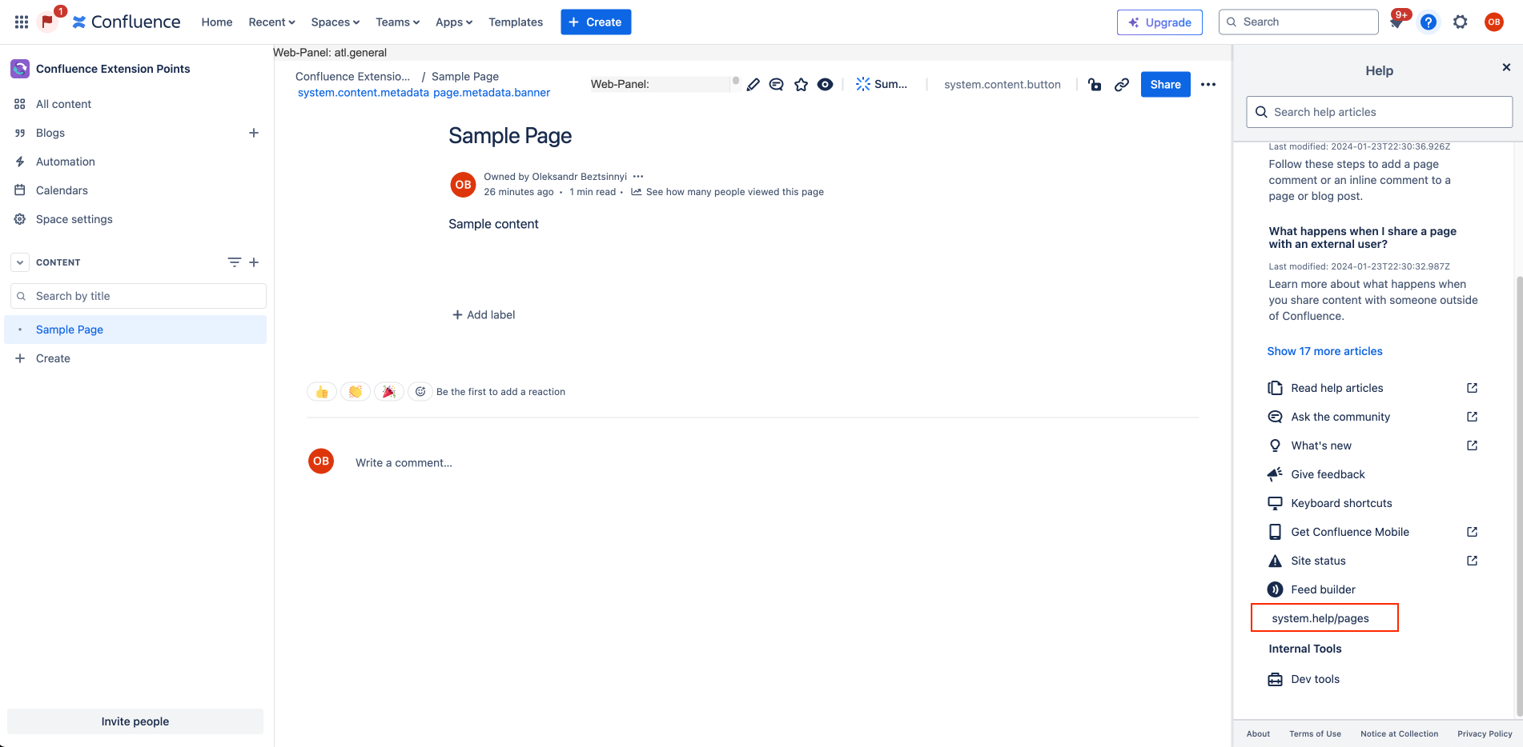Open ellipsis menu next to owner name
The width and height of the screenshot is (1523, 747).
tap(638, 177)
